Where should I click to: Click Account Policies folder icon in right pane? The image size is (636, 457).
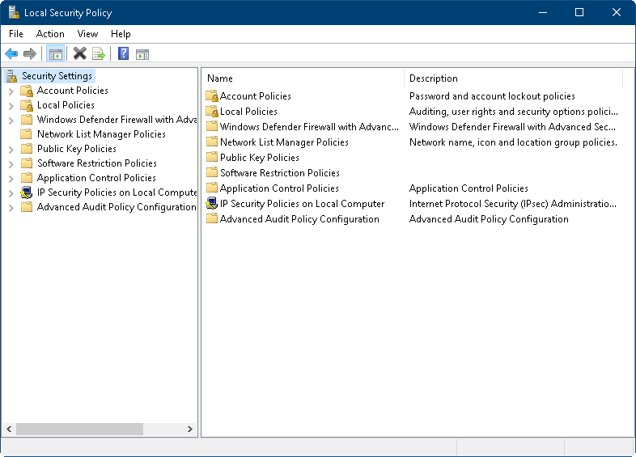click(x=212, y=96)
